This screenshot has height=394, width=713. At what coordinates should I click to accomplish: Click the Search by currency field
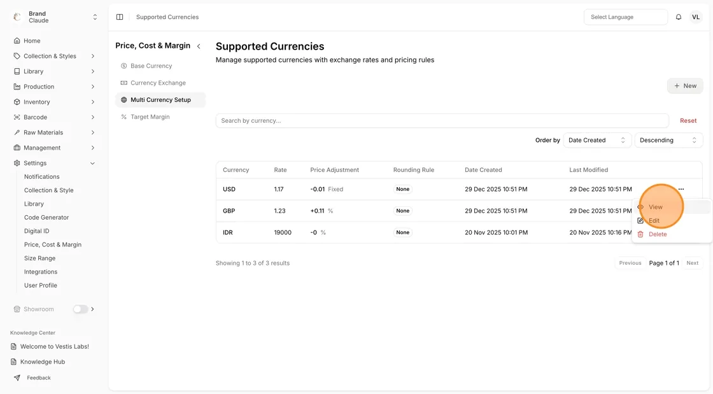pyautogui.click(x=442, y=120)
